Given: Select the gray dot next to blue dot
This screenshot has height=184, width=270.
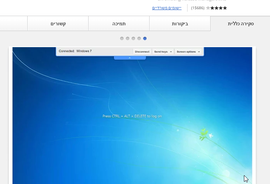Looking at the screenshot, I should tap(139, 38).
